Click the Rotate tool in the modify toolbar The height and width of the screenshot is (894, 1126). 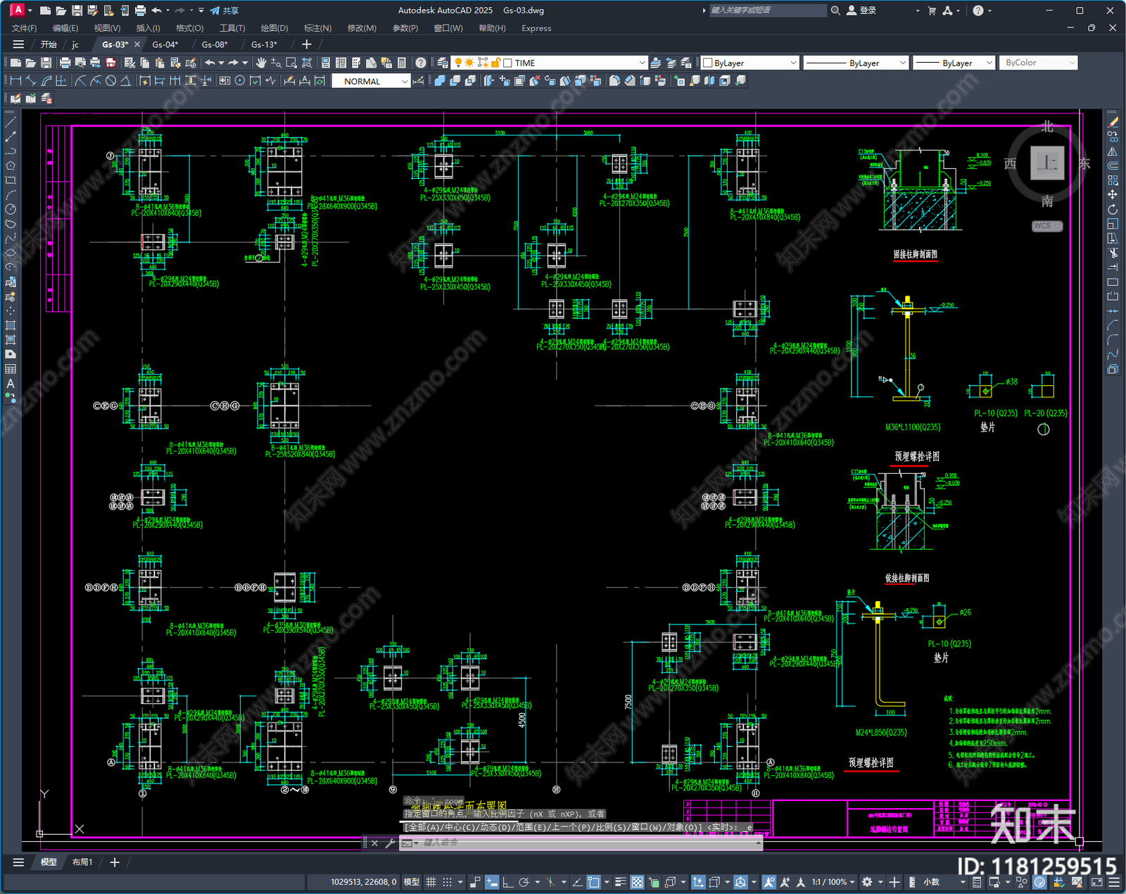[1113, 209]
